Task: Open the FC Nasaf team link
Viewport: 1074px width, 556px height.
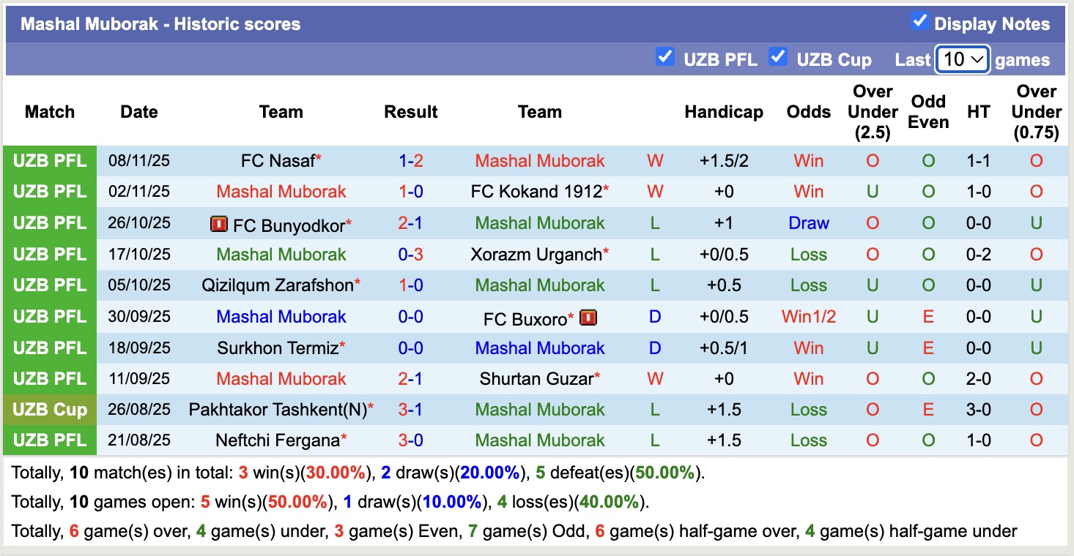Action: coord(278,161)
